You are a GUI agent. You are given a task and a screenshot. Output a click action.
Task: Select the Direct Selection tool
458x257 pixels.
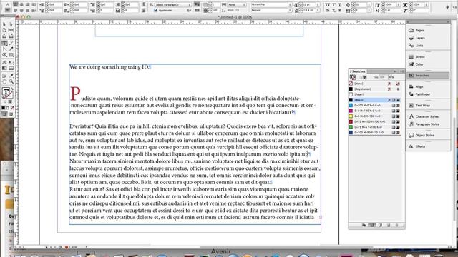[11, 24]
